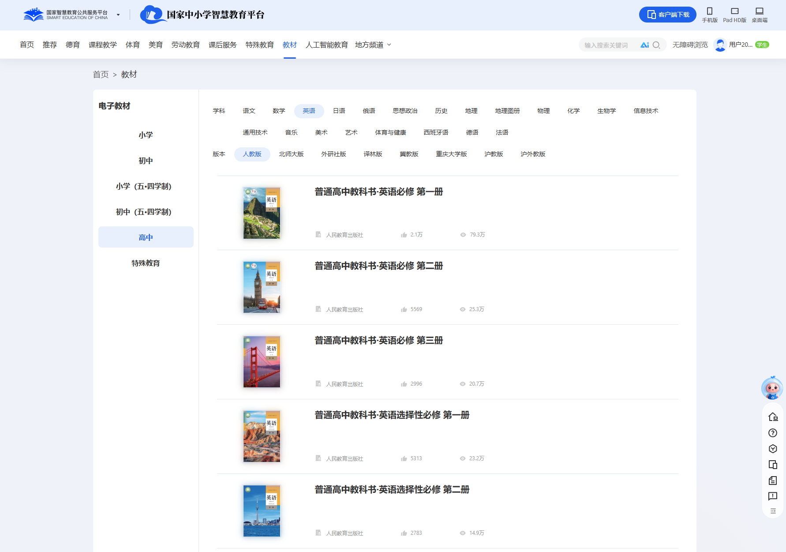Click the cartoon mascot assistant icon

tap(772, 388)
